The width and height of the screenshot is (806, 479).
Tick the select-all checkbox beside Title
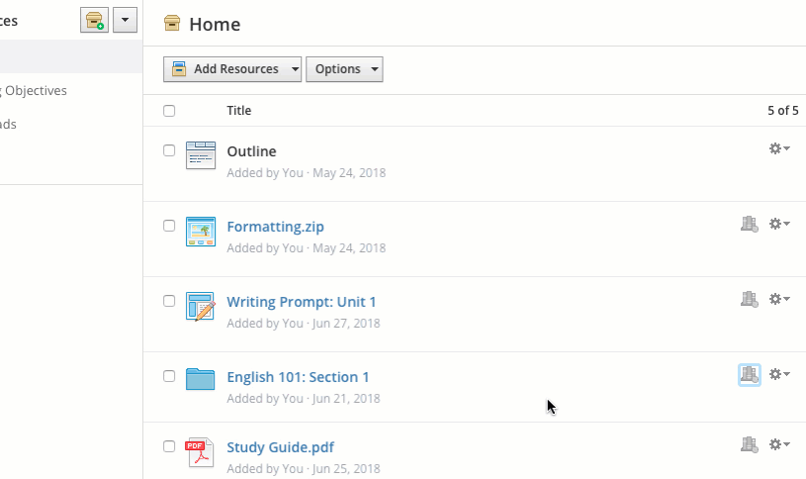tap(169, 111)
